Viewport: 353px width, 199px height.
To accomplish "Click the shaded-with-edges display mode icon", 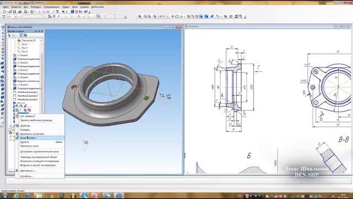I will point(206,17).
